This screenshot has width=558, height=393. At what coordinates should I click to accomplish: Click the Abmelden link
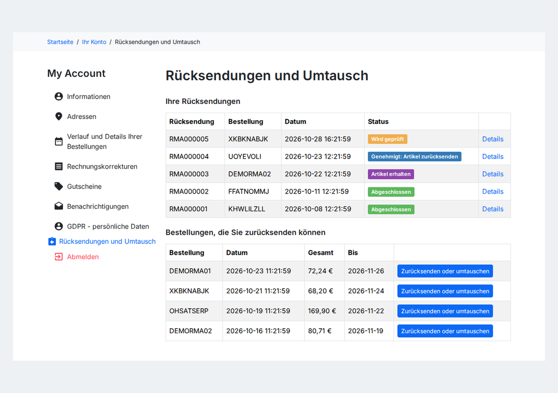(x=83, y=257)
